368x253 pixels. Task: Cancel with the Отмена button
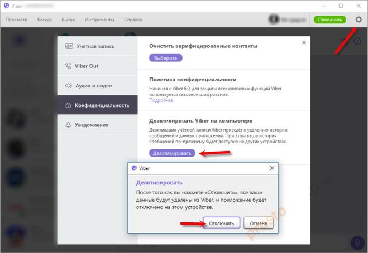259,223
